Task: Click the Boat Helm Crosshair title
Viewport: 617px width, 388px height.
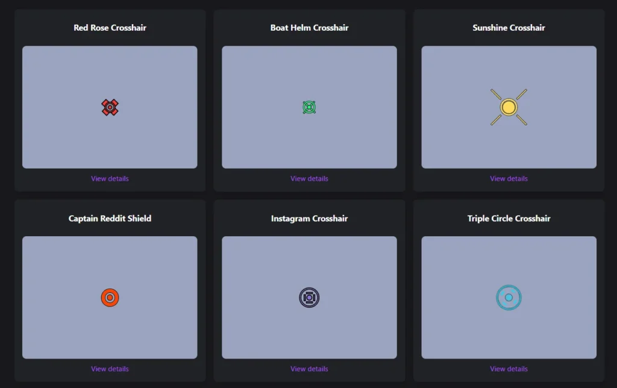Action: pos(309,27)
